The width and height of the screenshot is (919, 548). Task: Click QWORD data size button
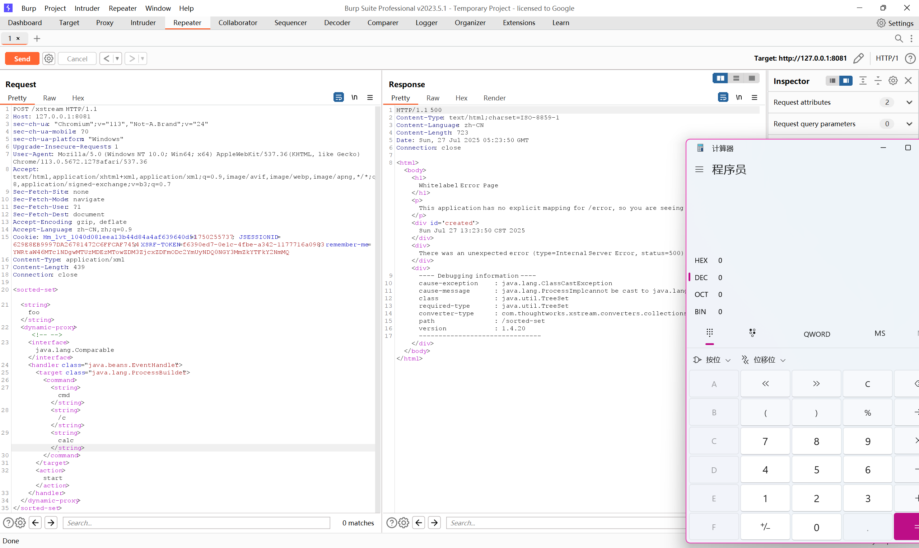point(817,334)
